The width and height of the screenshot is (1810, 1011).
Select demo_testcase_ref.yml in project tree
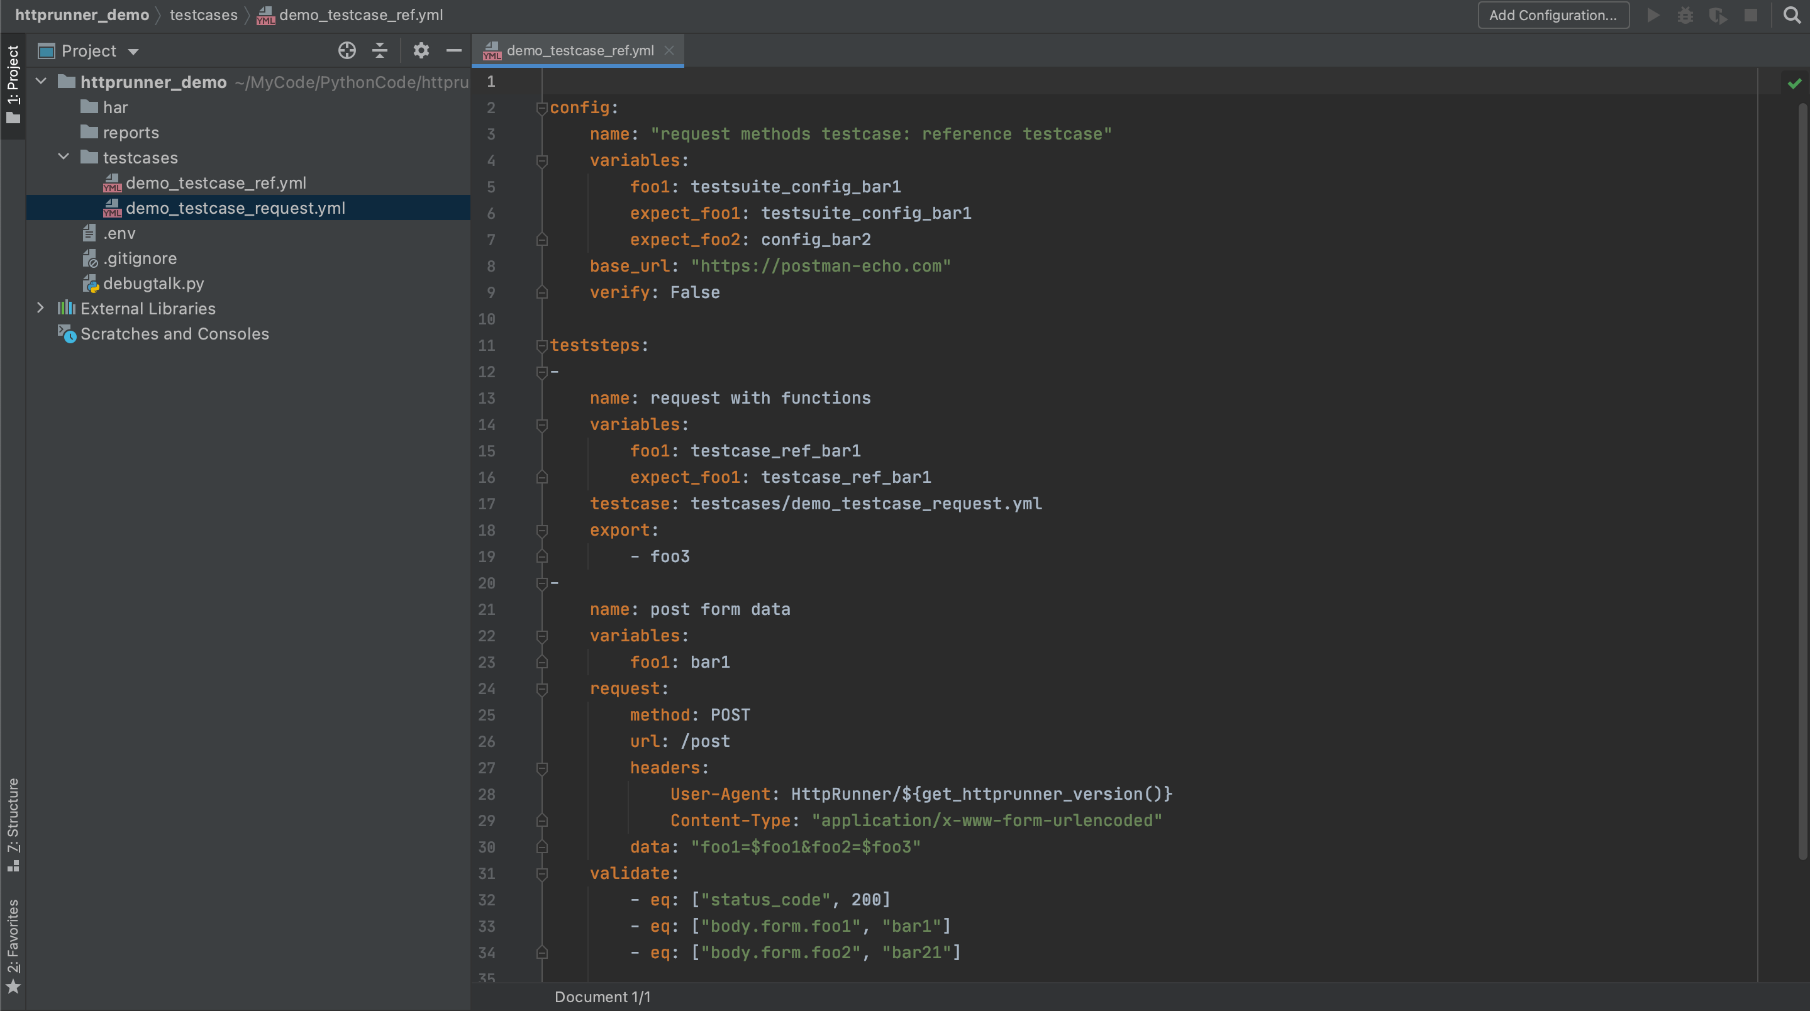point(204,183)
